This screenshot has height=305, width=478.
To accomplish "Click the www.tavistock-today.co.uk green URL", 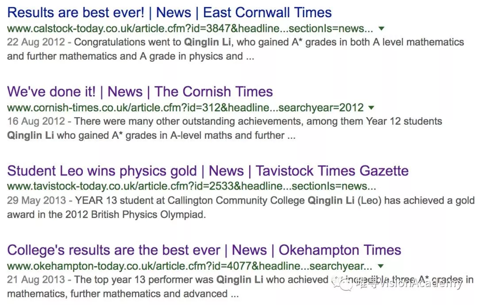I will coord(192,186).
